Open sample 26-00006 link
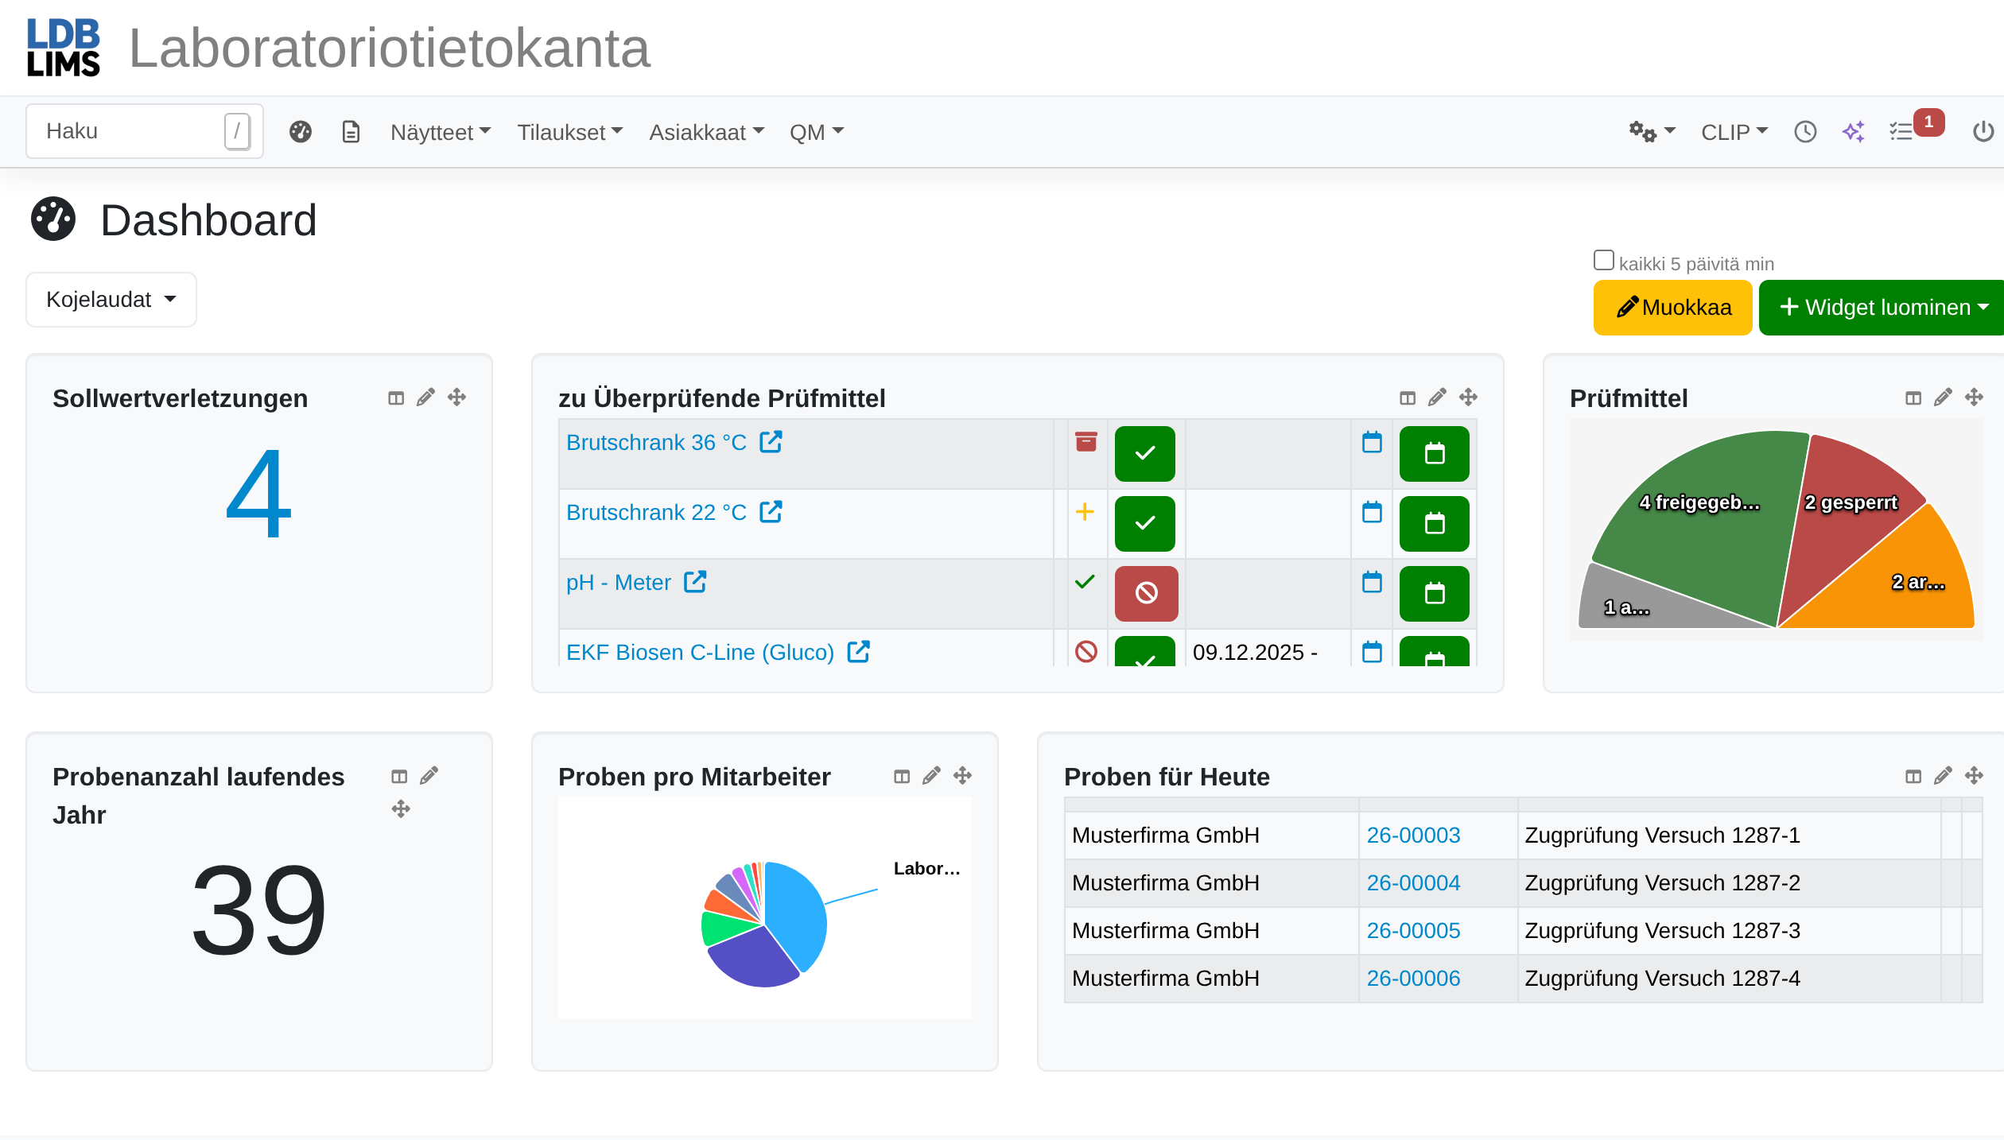Viewport: 2004px width, 1140px height. 1413,978
